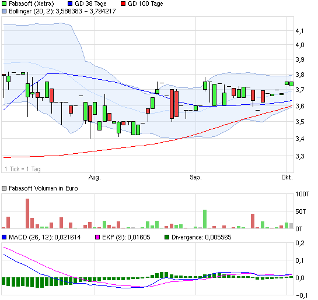318x300 pixels.
Task: Click the 3,7 price axis label
Action: pos(300,90)
